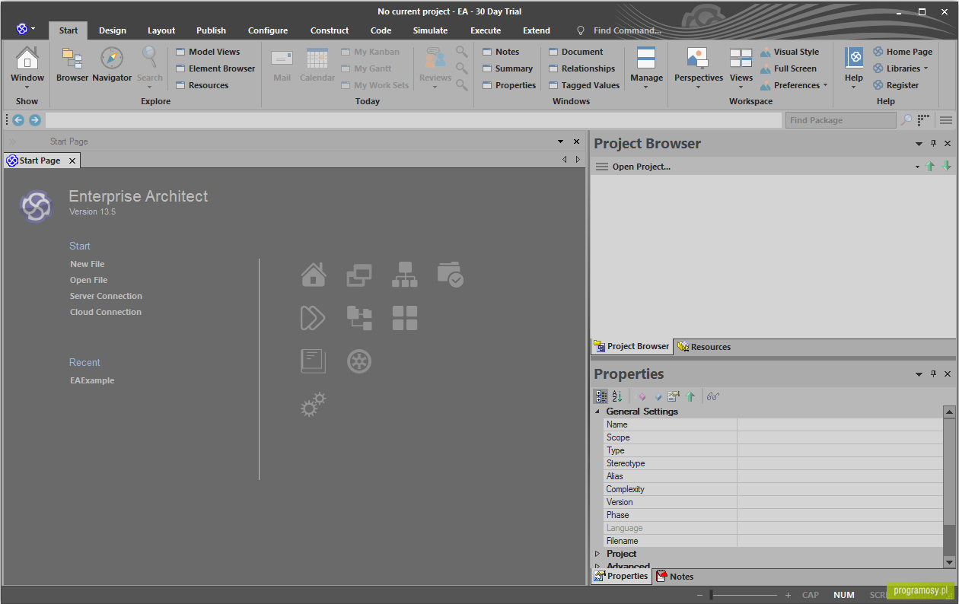Open the Document window from the ribbon

(575, 52)
